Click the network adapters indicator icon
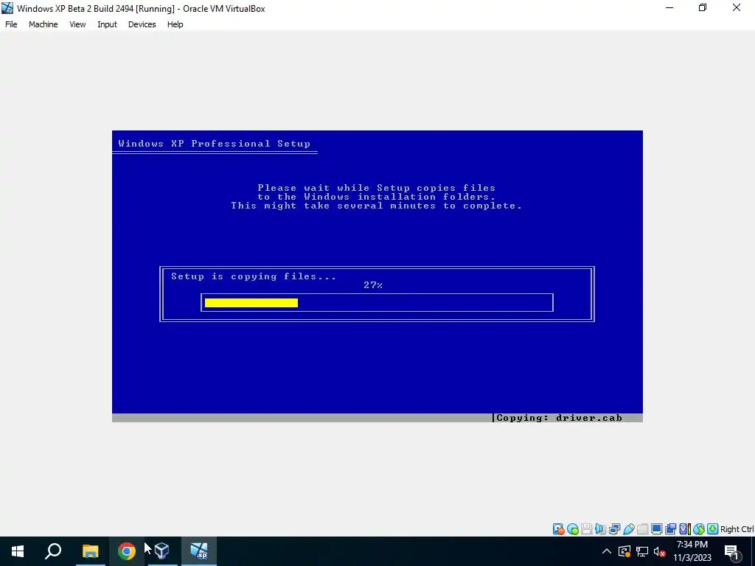This screenshot has height=566, width=755. 614,529
